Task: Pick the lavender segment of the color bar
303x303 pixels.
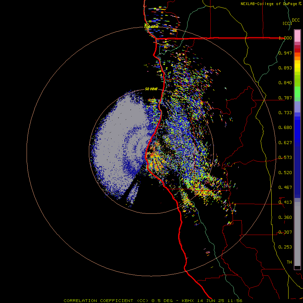Action: pos(297,107)
